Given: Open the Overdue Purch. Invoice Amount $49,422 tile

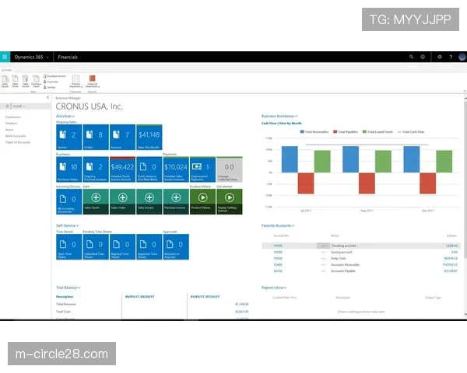Looking at the screenshot, I should [x=122, y=169].
